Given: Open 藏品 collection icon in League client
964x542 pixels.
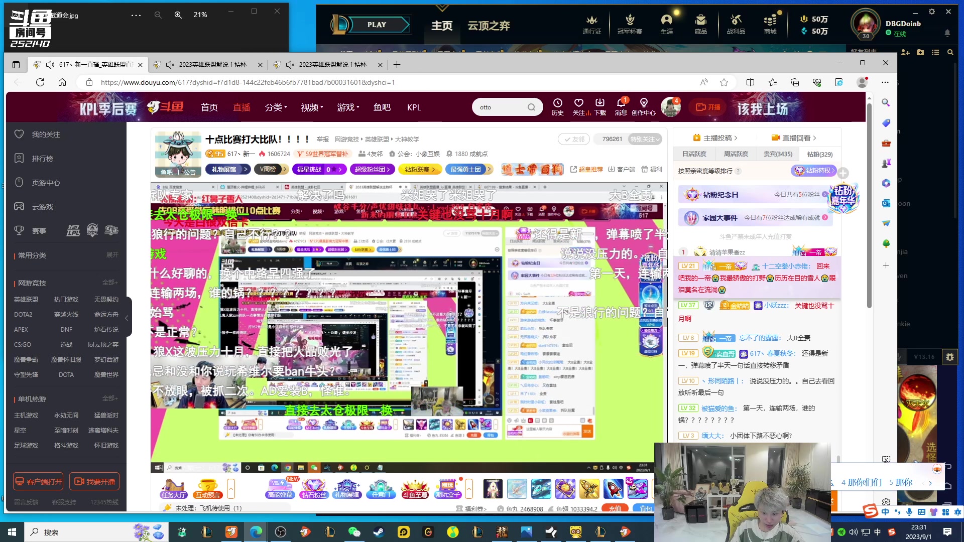Looking at the screenshot, I should [700, 25].
